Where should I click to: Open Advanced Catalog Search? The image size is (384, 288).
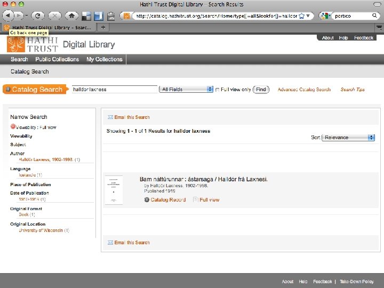304,90
